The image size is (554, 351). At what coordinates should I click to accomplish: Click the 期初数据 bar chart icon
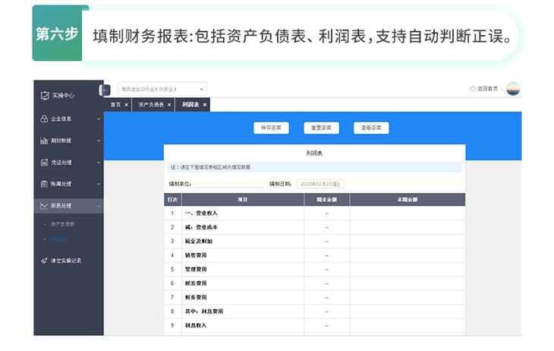tap(44, 141)
